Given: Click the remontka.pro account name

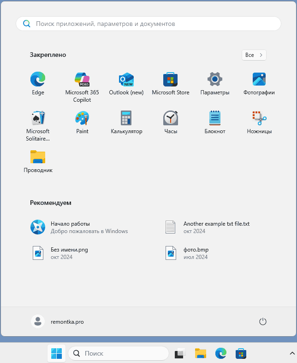Looking at the screenshot, I should point(67,322).
